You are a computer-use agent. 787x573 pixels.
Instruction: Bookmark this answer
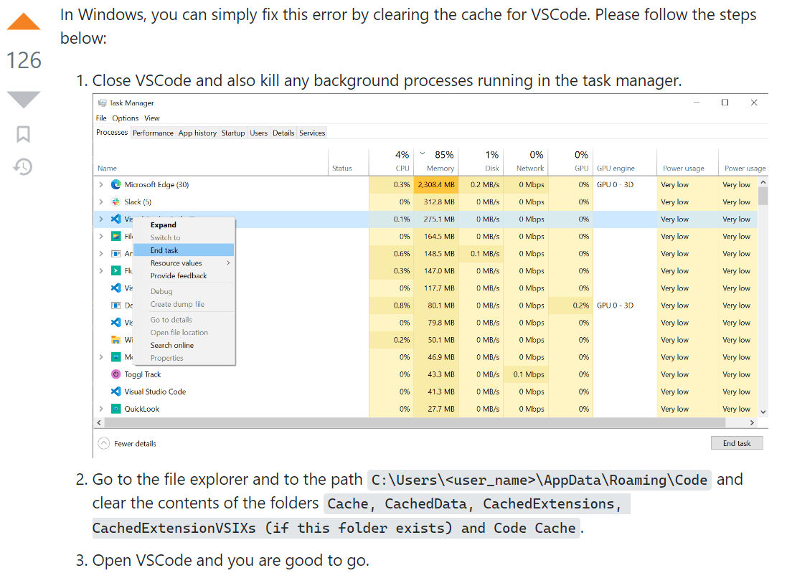[24, 134]
